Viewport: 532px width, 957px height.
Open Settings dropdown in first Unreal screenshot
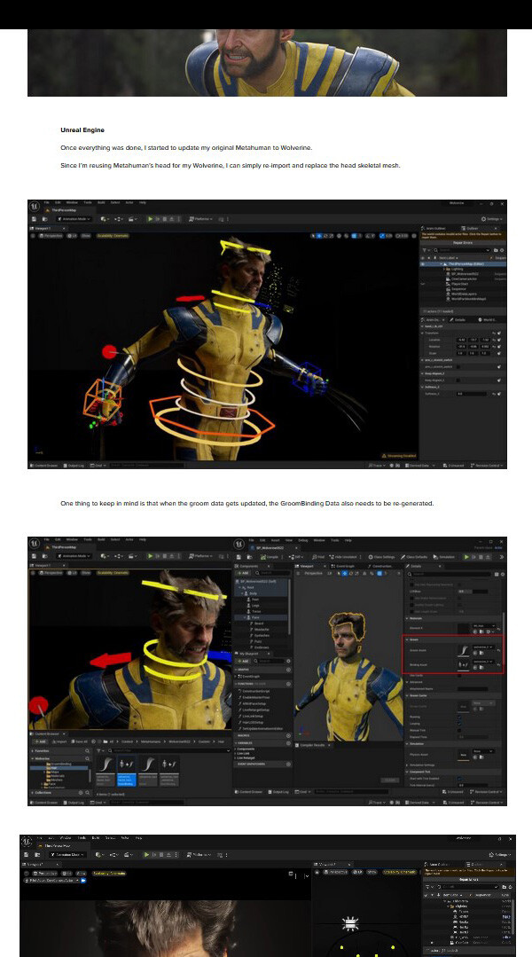click(x=492, y=219)
